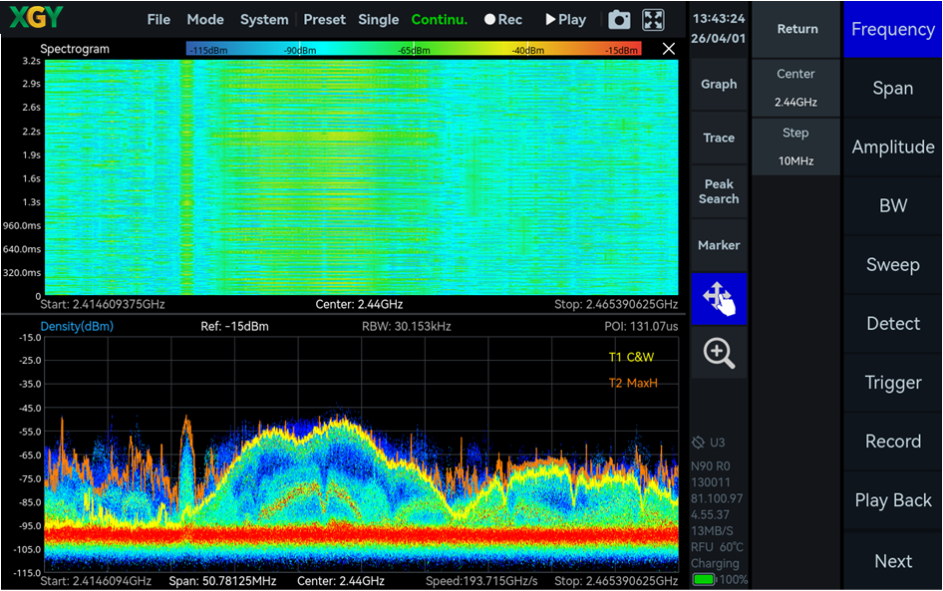Click the Spectrogram panel title
The image size is (943, 591).
coord(75,49)
